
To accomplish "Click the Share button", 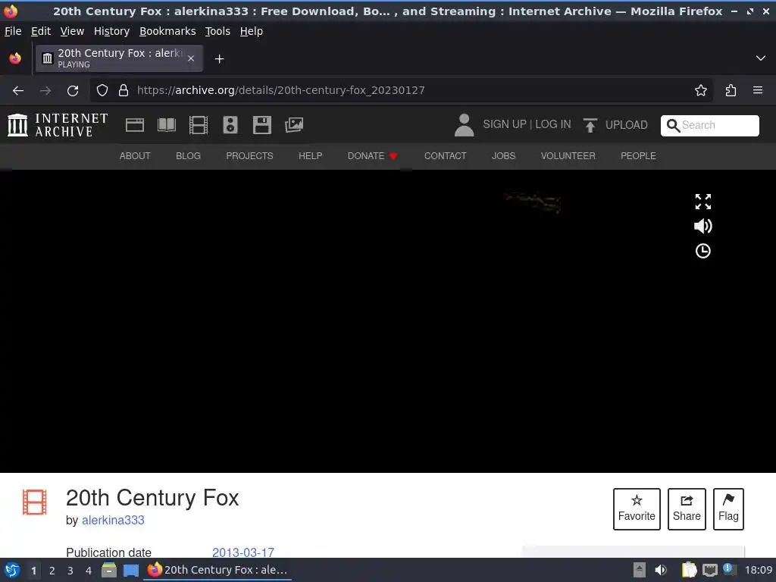I will (x=687, y=508).
